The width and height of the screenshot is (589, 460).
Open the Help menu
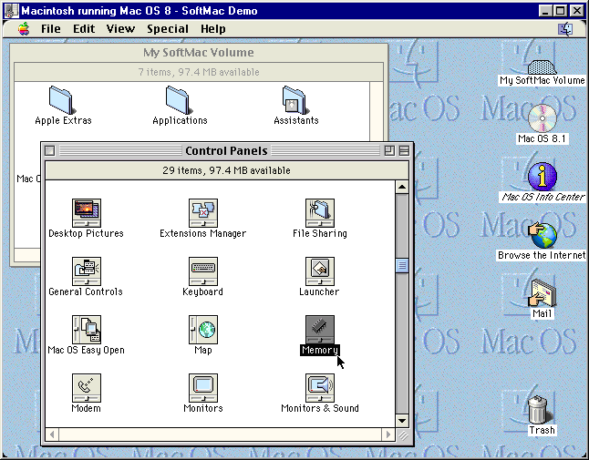pos(213,29)
